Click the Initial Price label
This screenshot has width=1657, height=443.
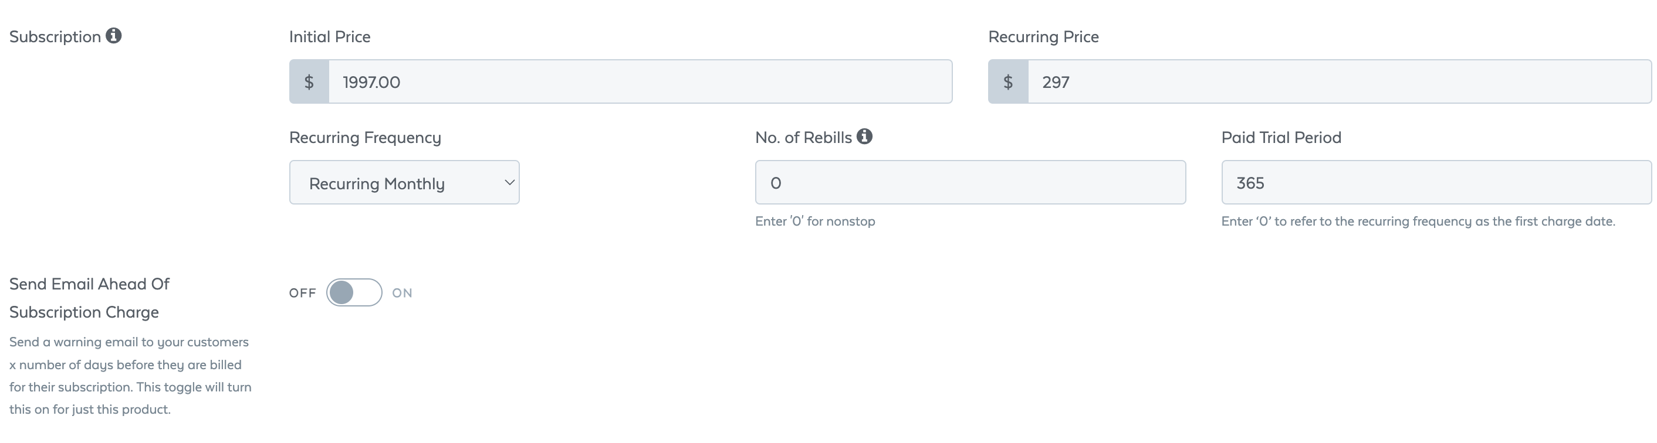tap(330, 36)
